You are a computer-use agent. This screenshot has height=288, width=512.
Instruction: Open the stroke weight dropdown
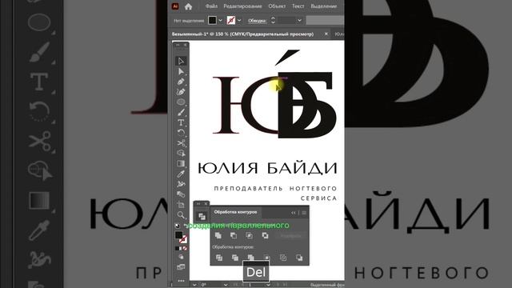(299, 20)
